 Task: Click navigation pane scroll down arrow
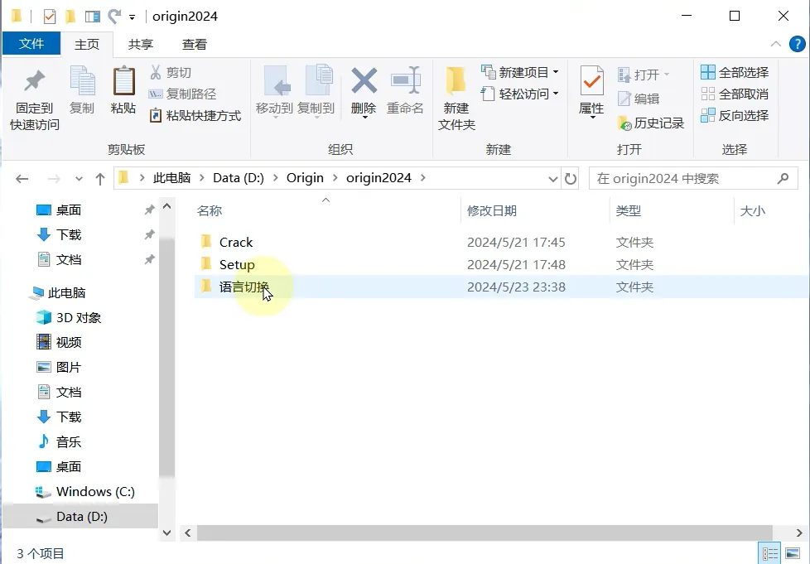[166, 533]
